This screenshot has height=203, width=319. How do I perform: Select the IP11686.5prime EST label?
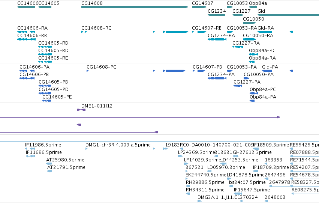click(44, 152)
